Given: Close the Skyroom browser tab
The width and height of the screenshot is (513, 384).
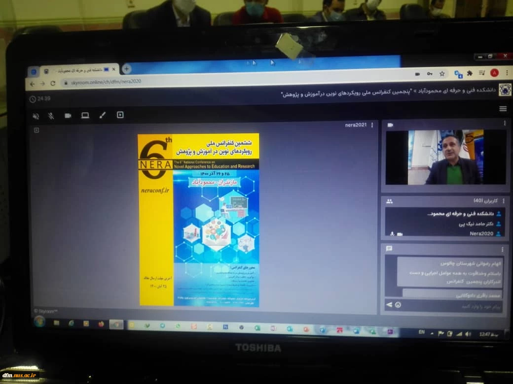Looking at the screenshot, I should pyautogui.click(x=113, y=69).
